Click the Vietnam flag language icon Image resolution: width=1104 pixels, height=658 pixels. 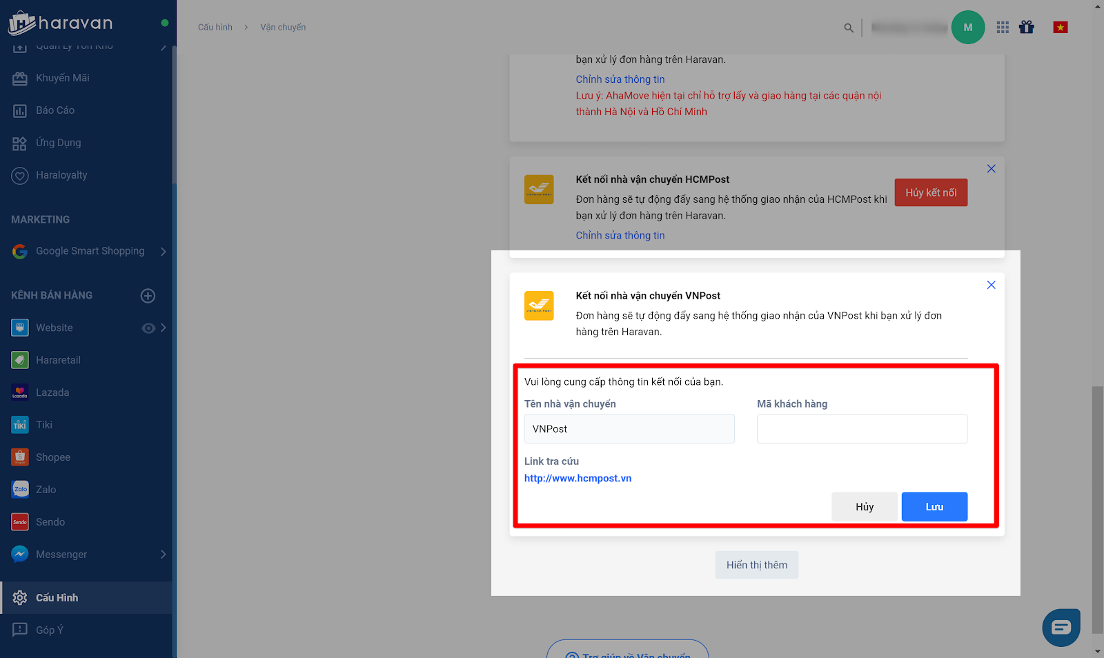pos(1061,28)
